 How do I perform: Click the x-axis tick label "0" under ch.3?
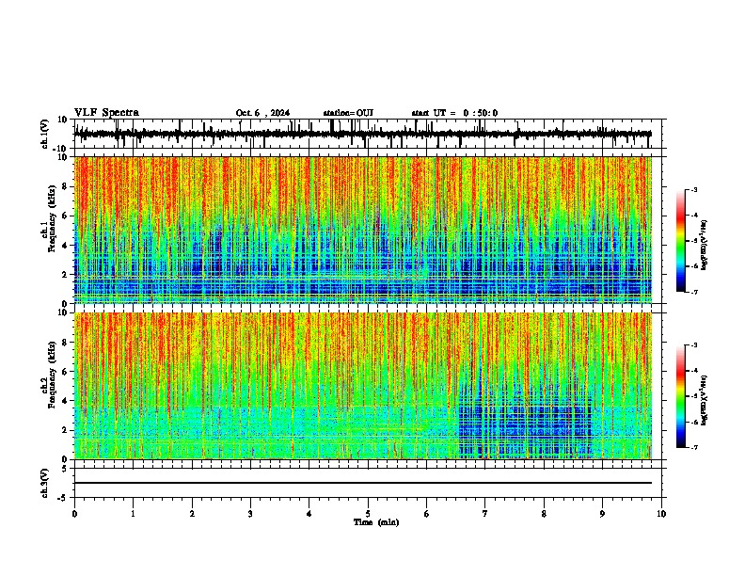(x=74, y=514)
